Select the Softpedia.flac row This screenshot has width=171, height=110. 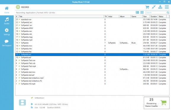tap(92, 52)
